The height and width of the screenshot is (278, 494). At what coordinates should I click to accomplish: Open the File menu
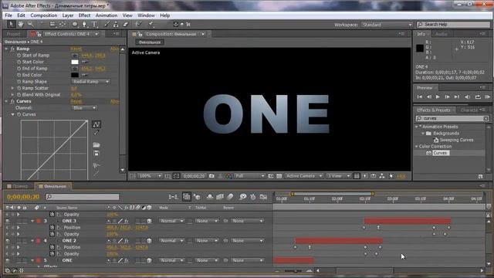[8, 15]
